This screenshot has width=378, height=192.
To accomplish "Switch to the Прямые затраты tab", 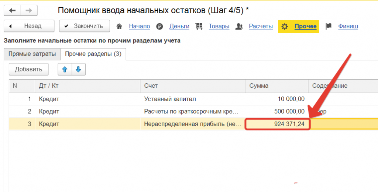I will (x=32, y=54).
